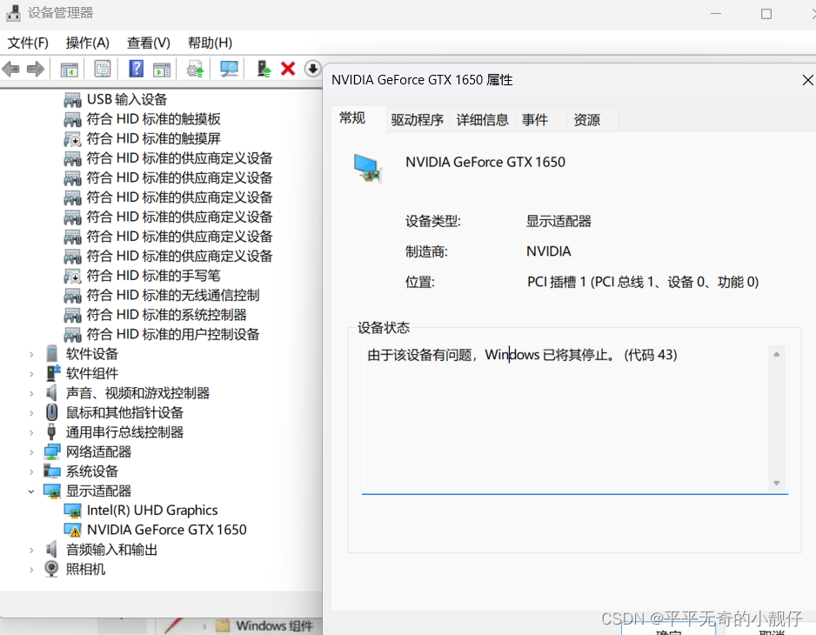The width and height of the screenshot is (816, 635).
Task: Select Intel(R) UHD Graphics in tree
Action: pos(152,511)
